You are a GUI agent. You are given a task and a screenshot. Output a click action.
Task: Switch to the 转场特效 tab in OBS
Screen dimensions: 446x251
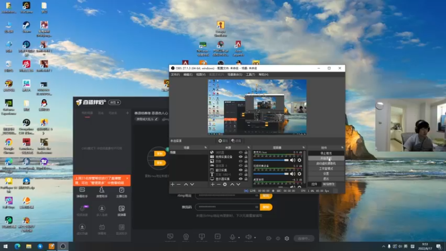[328, 184]
